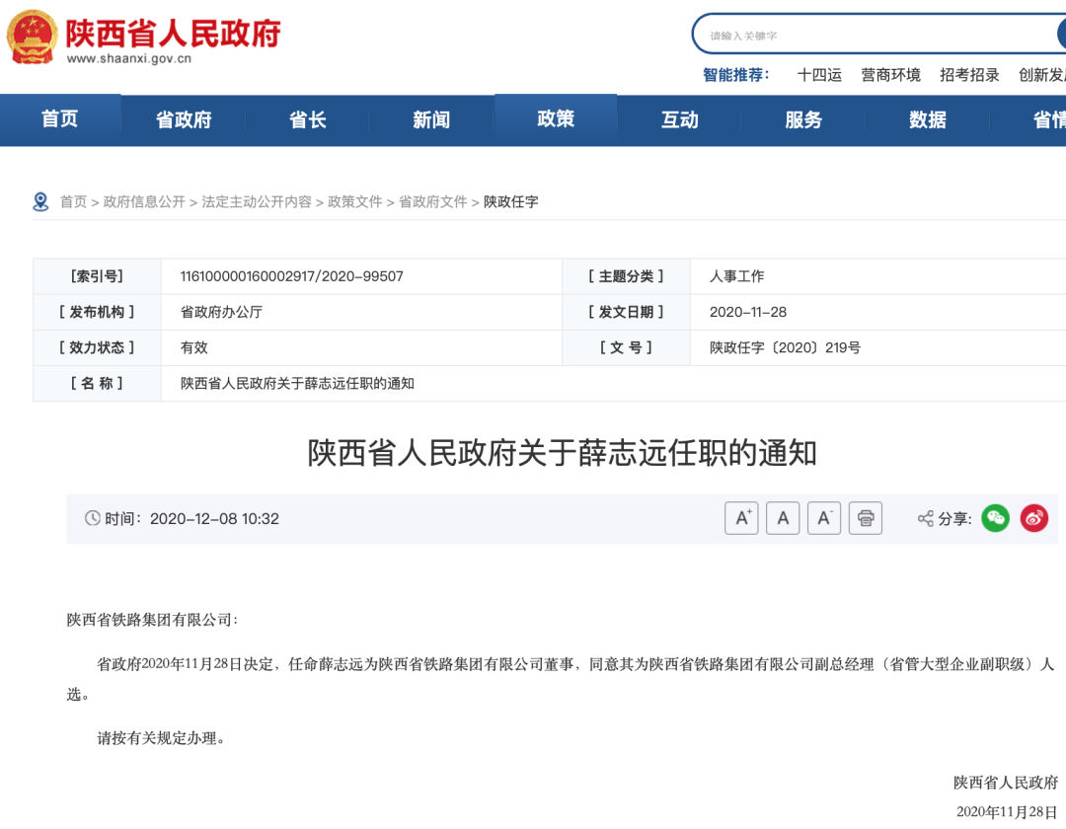
Task: Share the article to WeChat
Action: click(x=996, y=517)
